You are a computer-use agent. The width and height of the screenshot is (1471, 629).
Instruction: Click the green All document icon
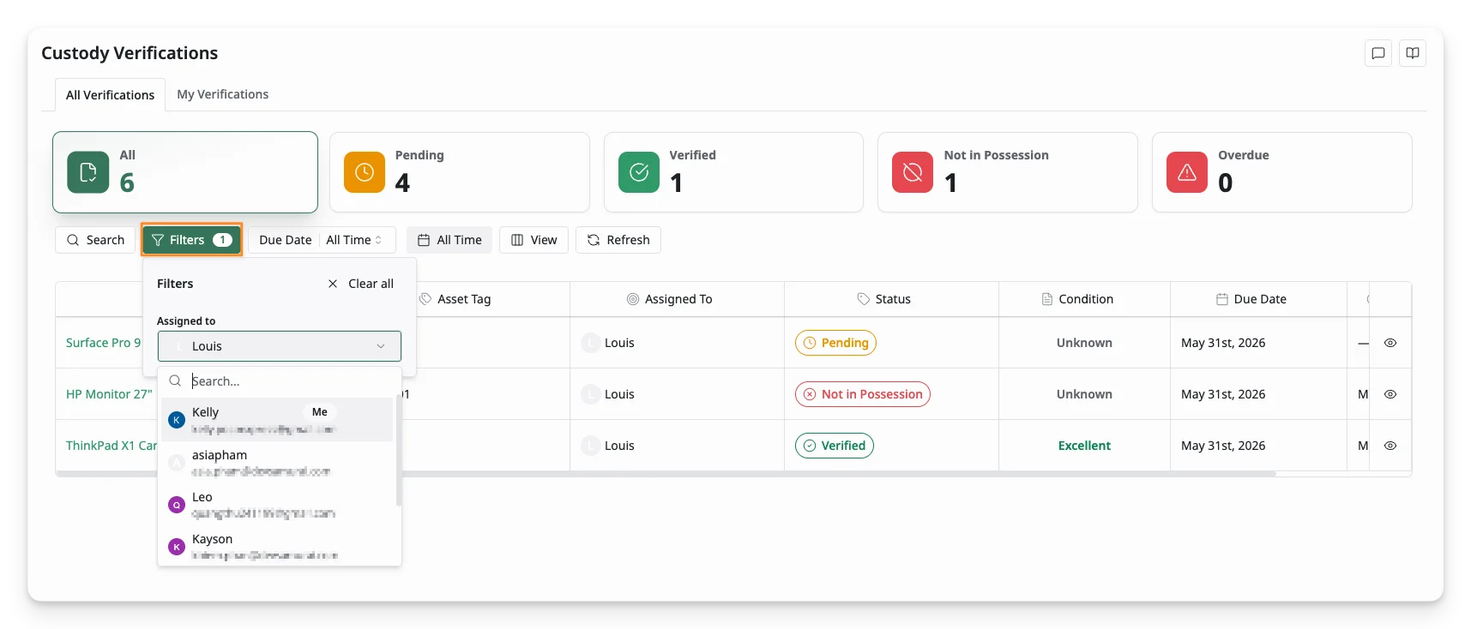87,172
